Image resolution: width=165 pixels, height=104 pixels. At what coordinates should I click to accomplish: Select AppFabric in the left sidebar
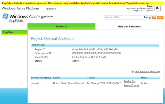click(x=14, y=32)
